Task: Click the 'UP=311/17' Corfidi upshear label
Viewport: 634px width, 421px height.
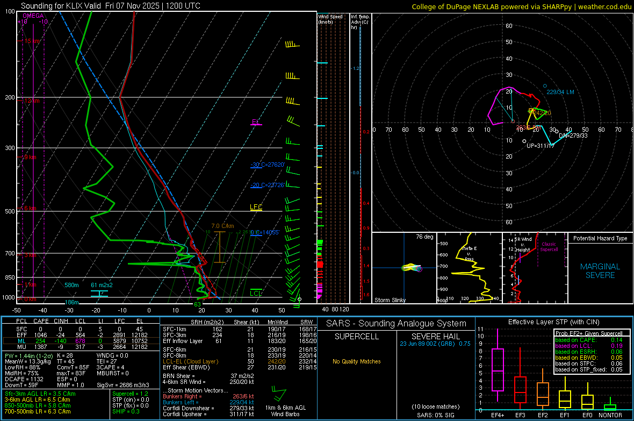Action: (540, 145)
